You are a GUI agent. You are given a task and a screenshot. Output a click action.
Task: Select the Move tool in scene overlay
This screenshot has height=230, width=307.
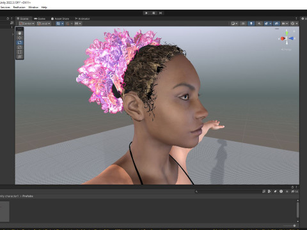tap(20, 38)
